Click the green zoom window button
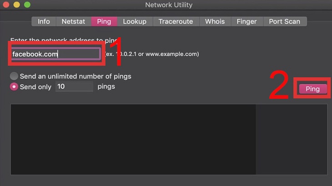 pos(27,5)
